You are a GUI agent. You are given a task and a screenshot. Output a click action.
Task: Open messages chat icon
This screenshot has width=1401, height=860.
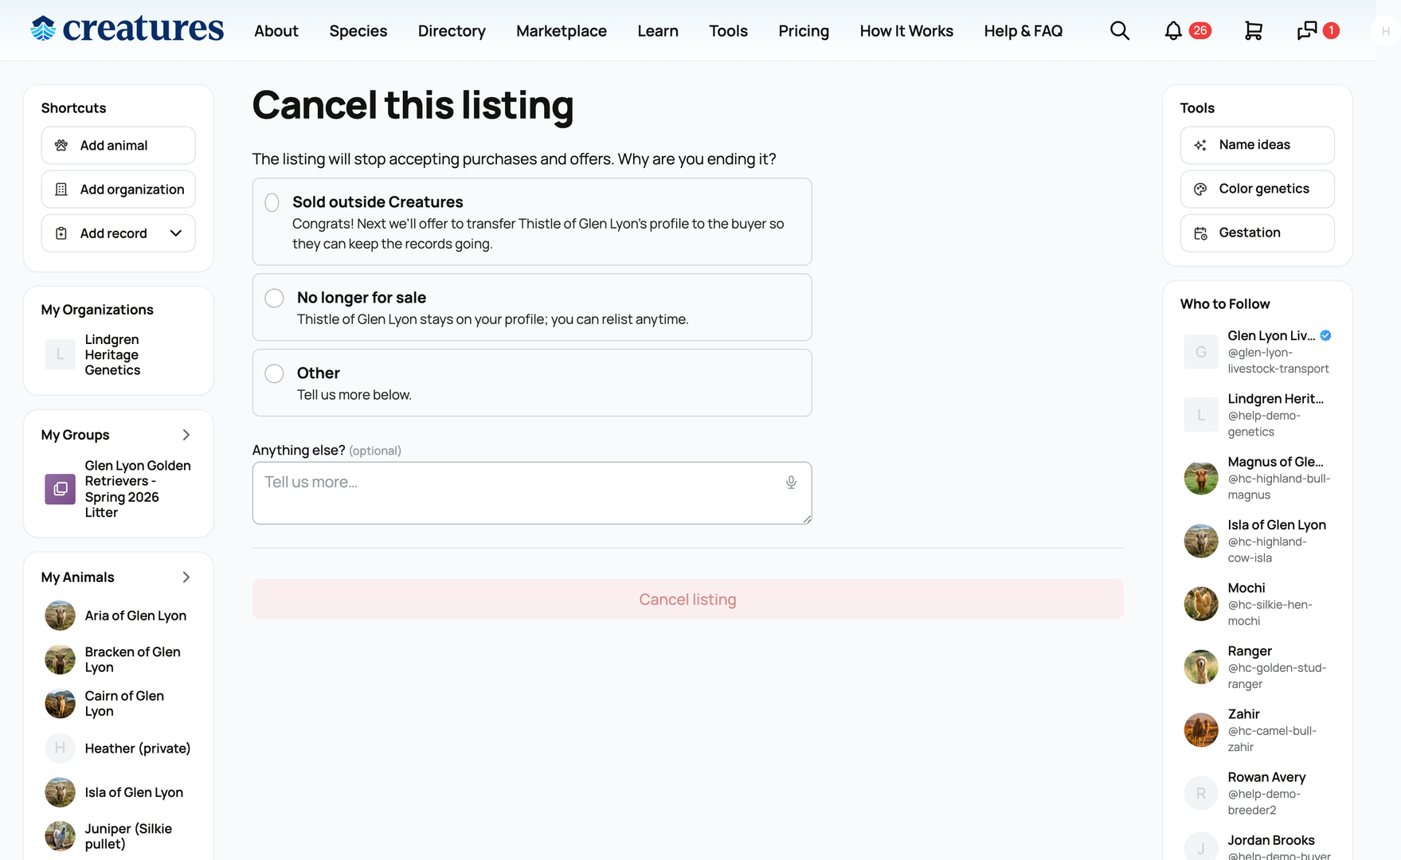[1307, 31]
